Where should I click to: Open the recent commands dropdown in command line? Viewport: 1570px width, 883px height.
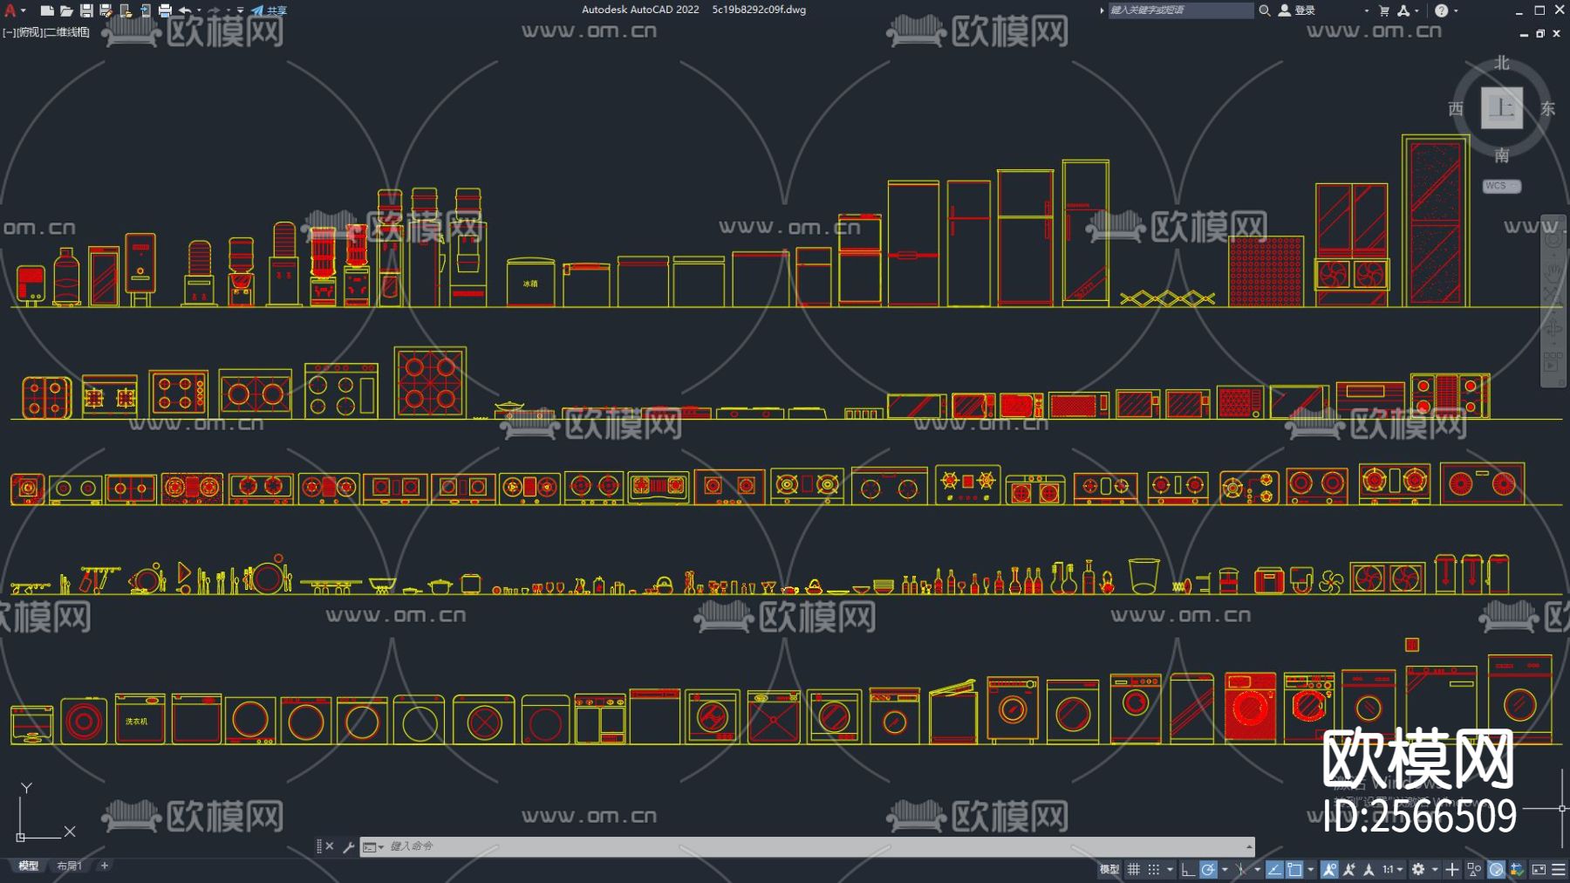point(373,847)
